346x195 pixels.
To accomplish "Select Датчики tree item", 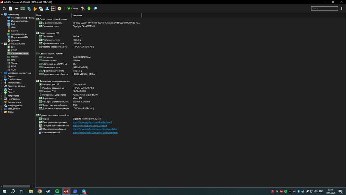I will [15, 41].
